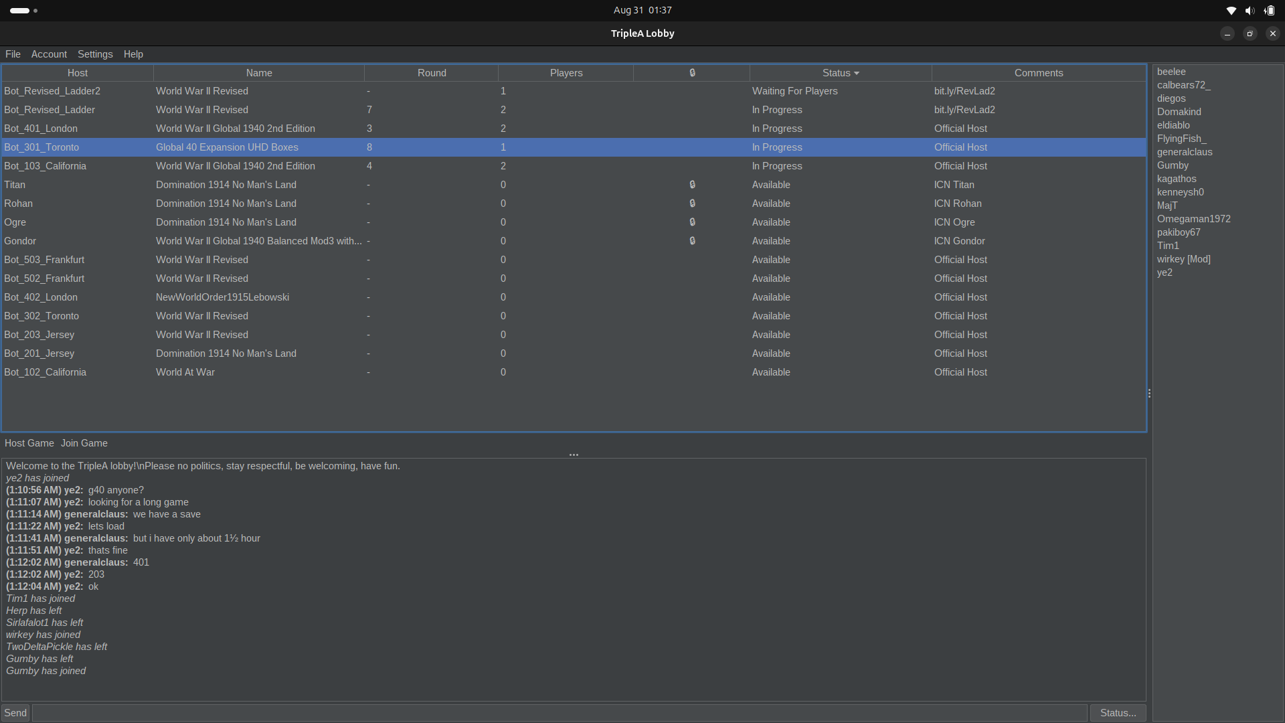The height and width of the screenshot is (723, 1285).
Task: Click the lock icon in Rohan row
Action: click(x=692, y=204)
